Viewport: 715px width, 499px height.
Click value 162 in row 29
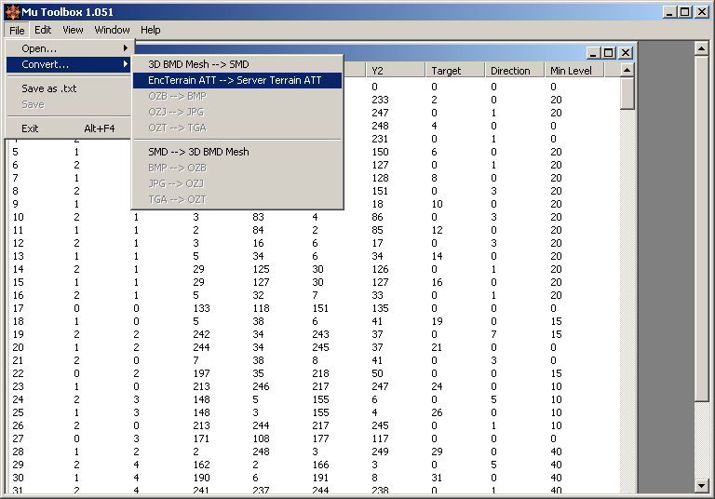click(201, 465)
